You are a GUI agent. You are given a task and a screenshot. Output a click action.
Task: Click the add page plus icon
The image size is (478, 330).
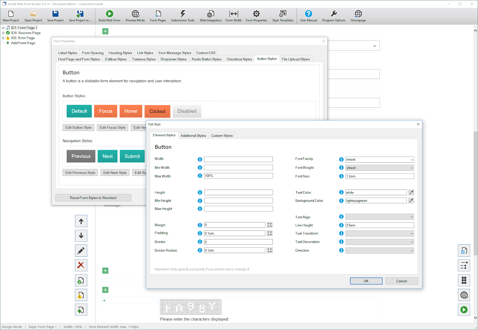point(81,310)
